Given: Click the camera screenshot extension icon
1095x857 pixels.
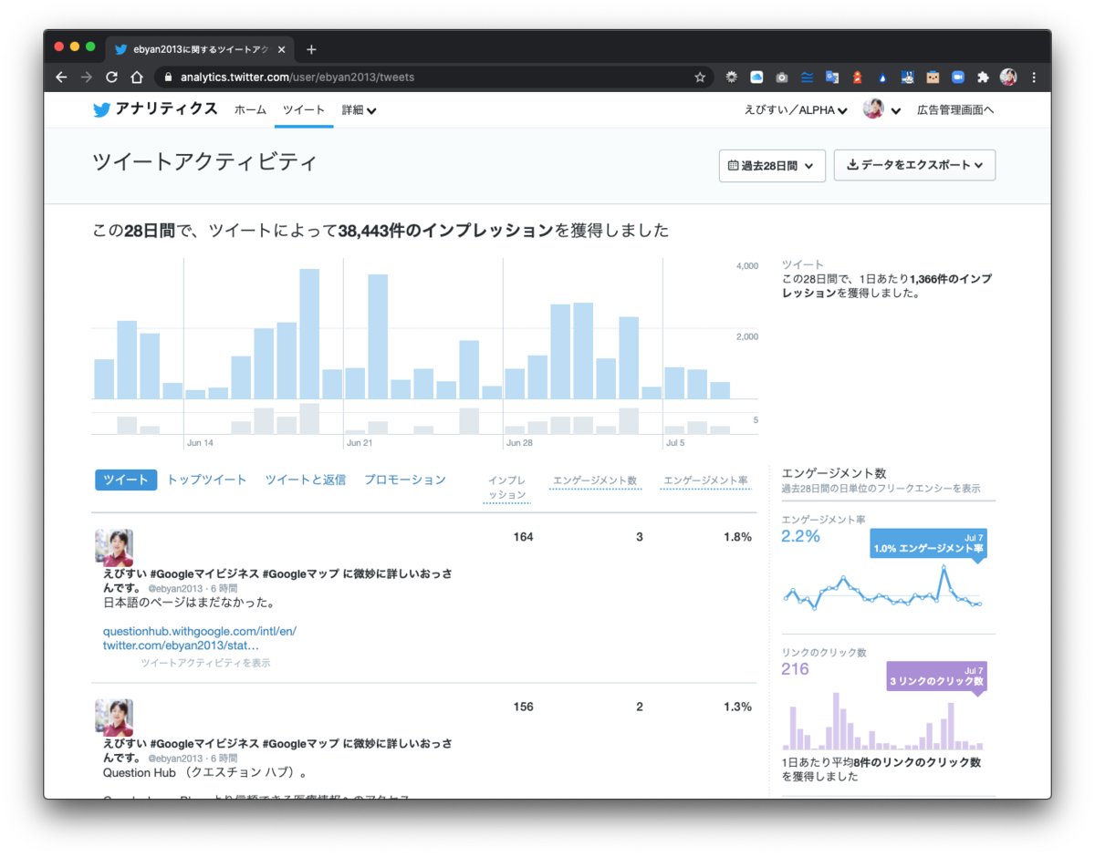Looking at the screenshot, I should pyautogui.click(x=782, y=77).
